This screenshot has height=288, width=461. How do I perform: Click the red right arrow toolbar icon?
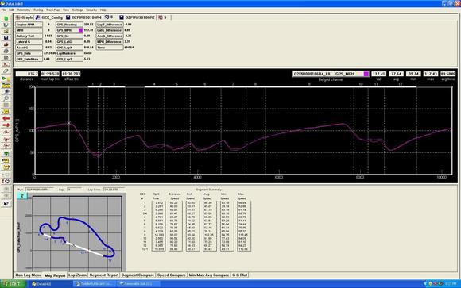[6, 125]
